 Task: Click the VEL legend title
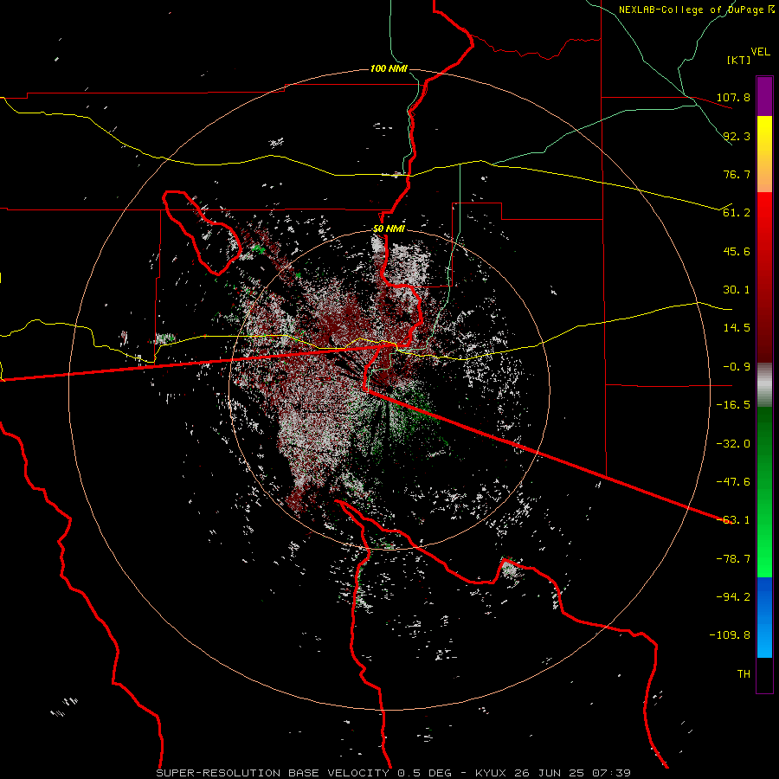click(x=760, y=52)
